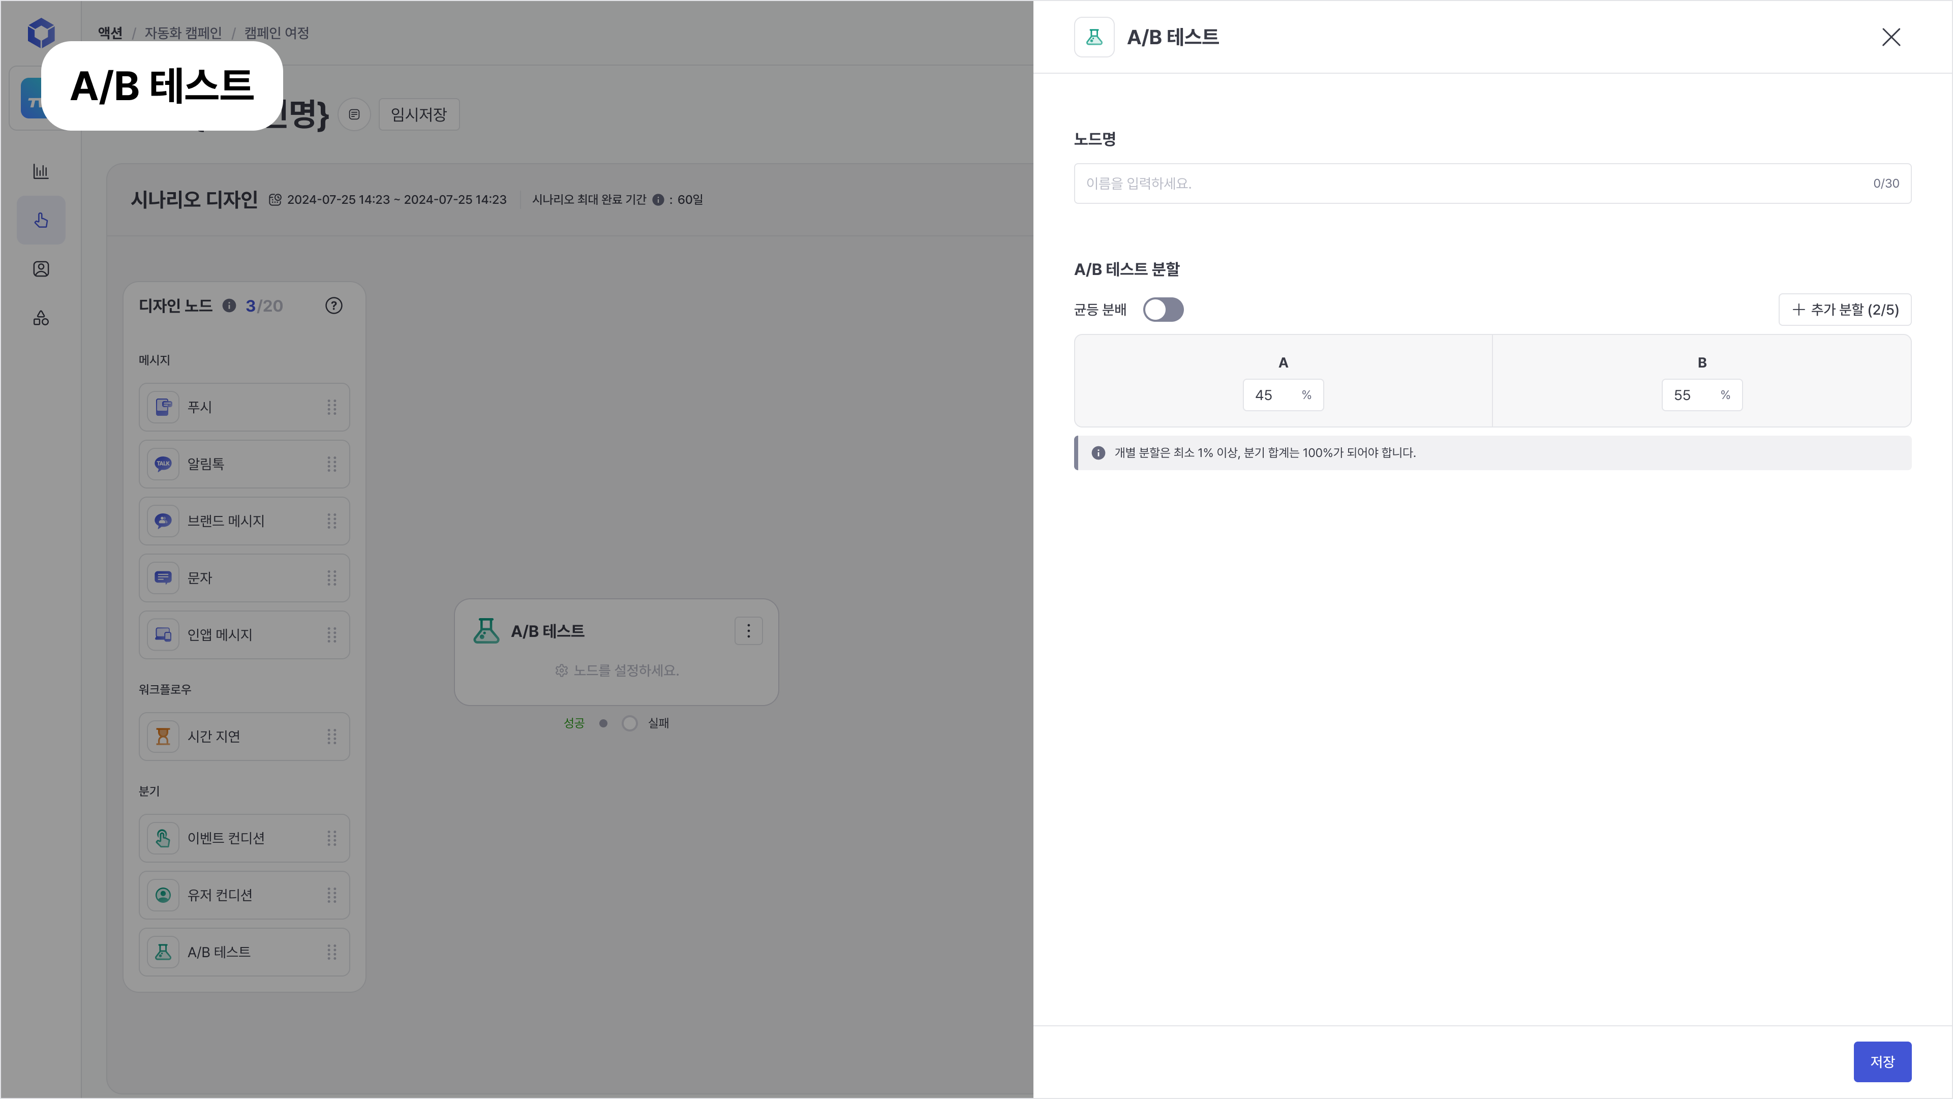
Task: Click the A percentage input box
Action: (x=1274, y=395)
